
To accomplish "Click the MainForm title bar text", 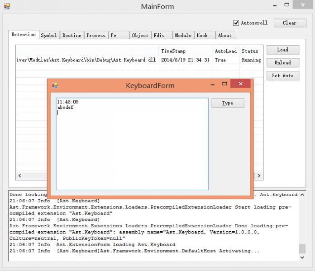I will [x=157, y=7].
